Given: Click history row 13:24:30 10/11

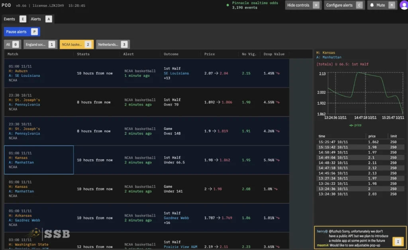Looking at the screenshot, I should (360, 194).
